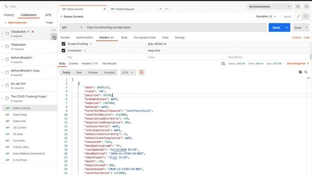This screenshot has height=175, width=312.
Task: Open the comments icon beside the pencil
Action: tap(306, 17)
